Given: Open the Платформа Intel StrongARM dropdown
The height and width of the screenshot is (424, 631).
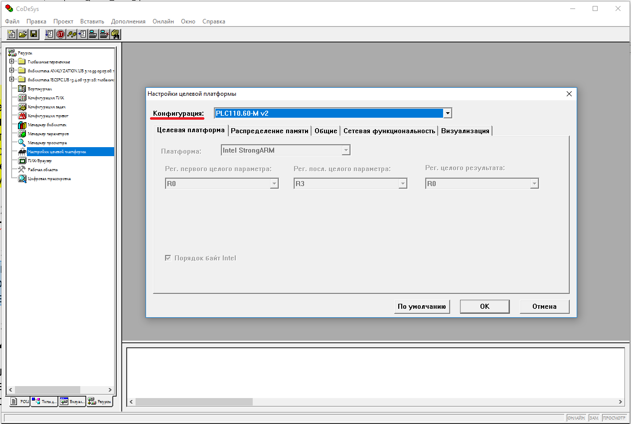Looking at the screenshot, I should [345, 150].
